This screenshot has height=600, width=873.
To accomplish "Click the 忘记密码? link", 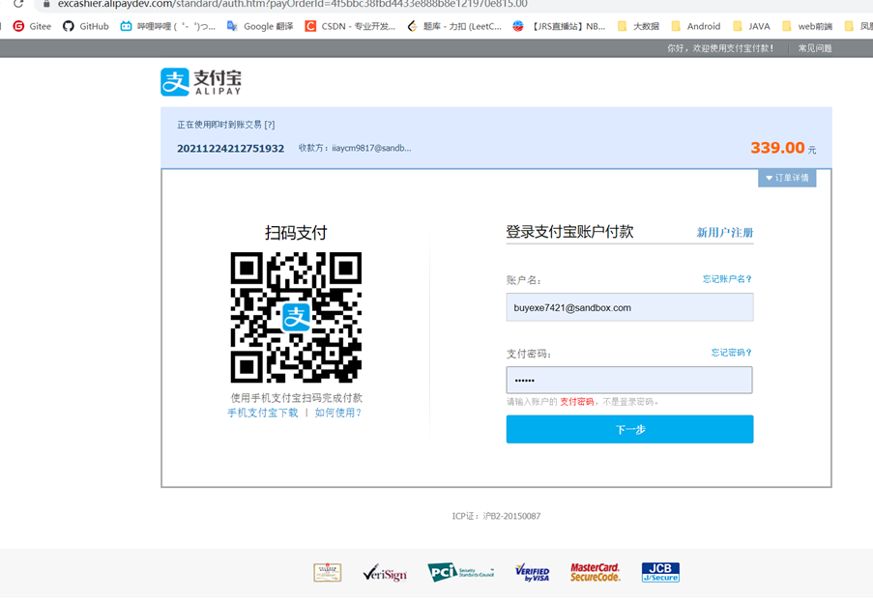I will (x=732, y=353).
